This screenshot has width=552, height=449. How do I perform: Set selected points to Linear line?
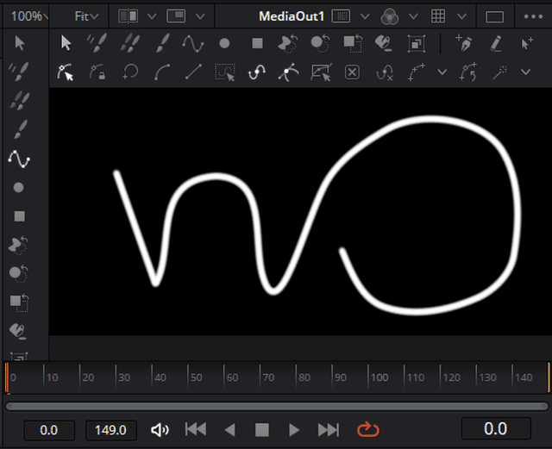click(x=193, y=72)
